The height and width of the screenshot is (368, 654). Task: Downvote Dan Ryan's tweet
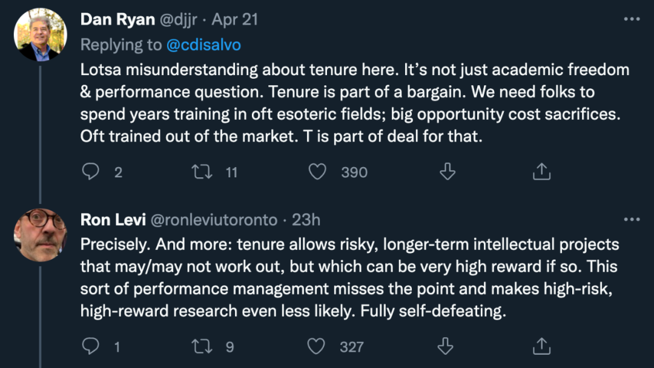point(447,172)
